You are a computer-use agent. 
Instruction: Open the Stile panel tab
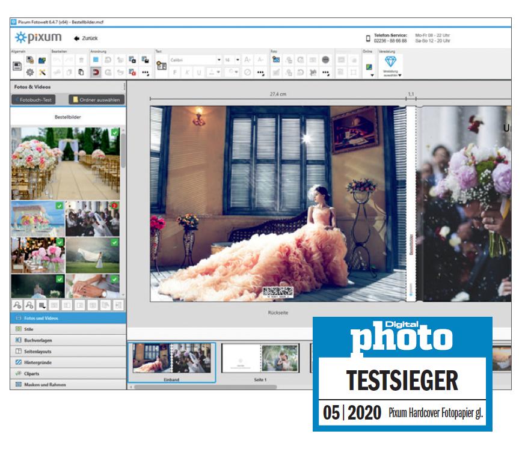tap(68, 329)
